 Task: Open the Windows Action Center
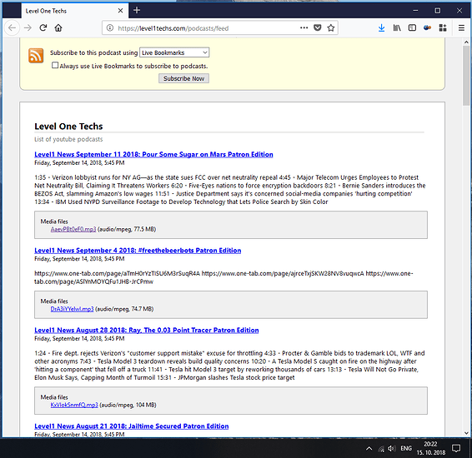pos(456,448)
